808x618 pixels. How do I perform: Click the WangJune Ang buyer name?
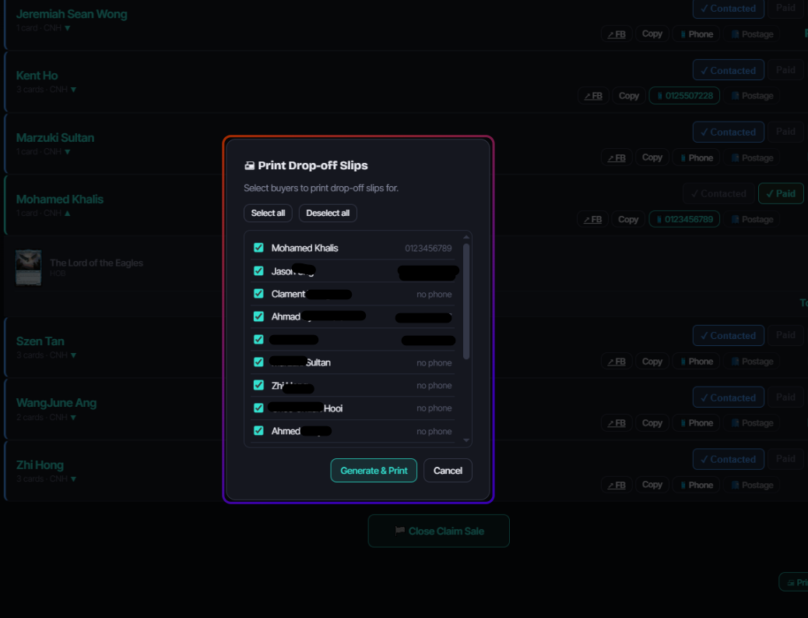coord(56,403)
